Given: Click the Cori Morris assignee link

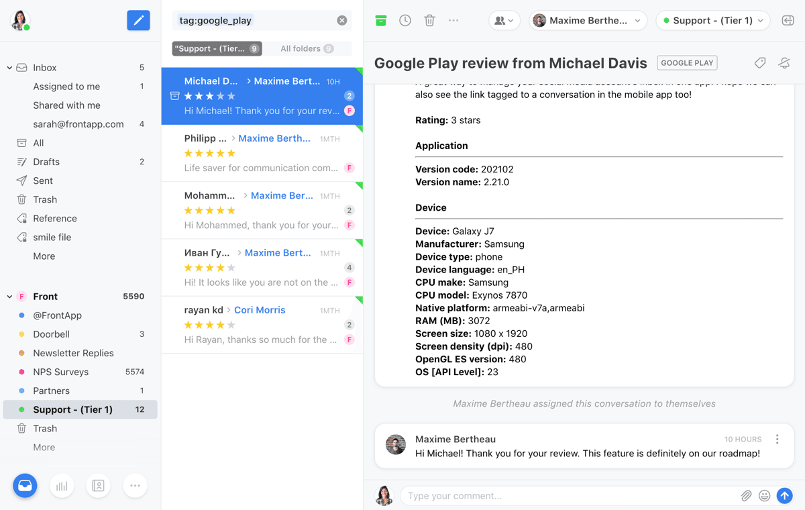Looking at the screenshot, I should pyautogui.click(x=260, y=310).
